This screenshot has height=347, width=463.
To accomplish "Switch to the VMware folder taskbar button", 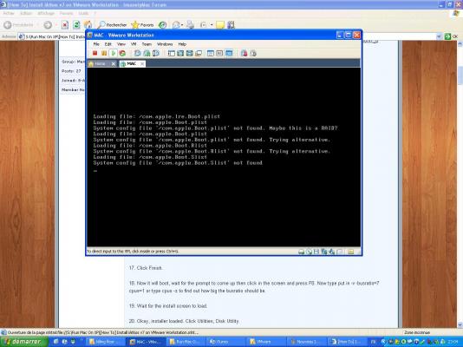I will (265, 342).
